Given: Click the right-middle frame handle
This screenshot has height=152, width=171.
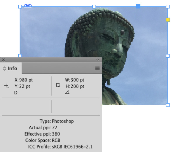Looking at the screenshot, I should [x=167, y=56].
